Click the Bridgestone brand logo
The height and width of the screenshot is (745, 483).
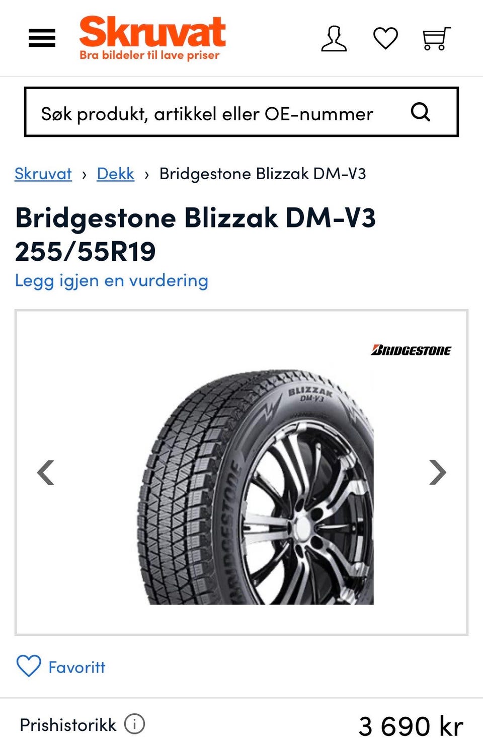click(411, 350)
